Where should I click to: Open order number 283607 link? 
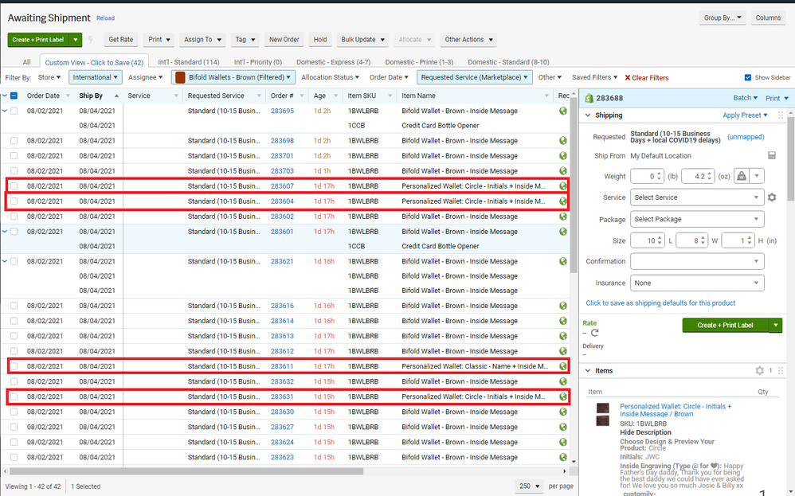(x=282, y=186)
